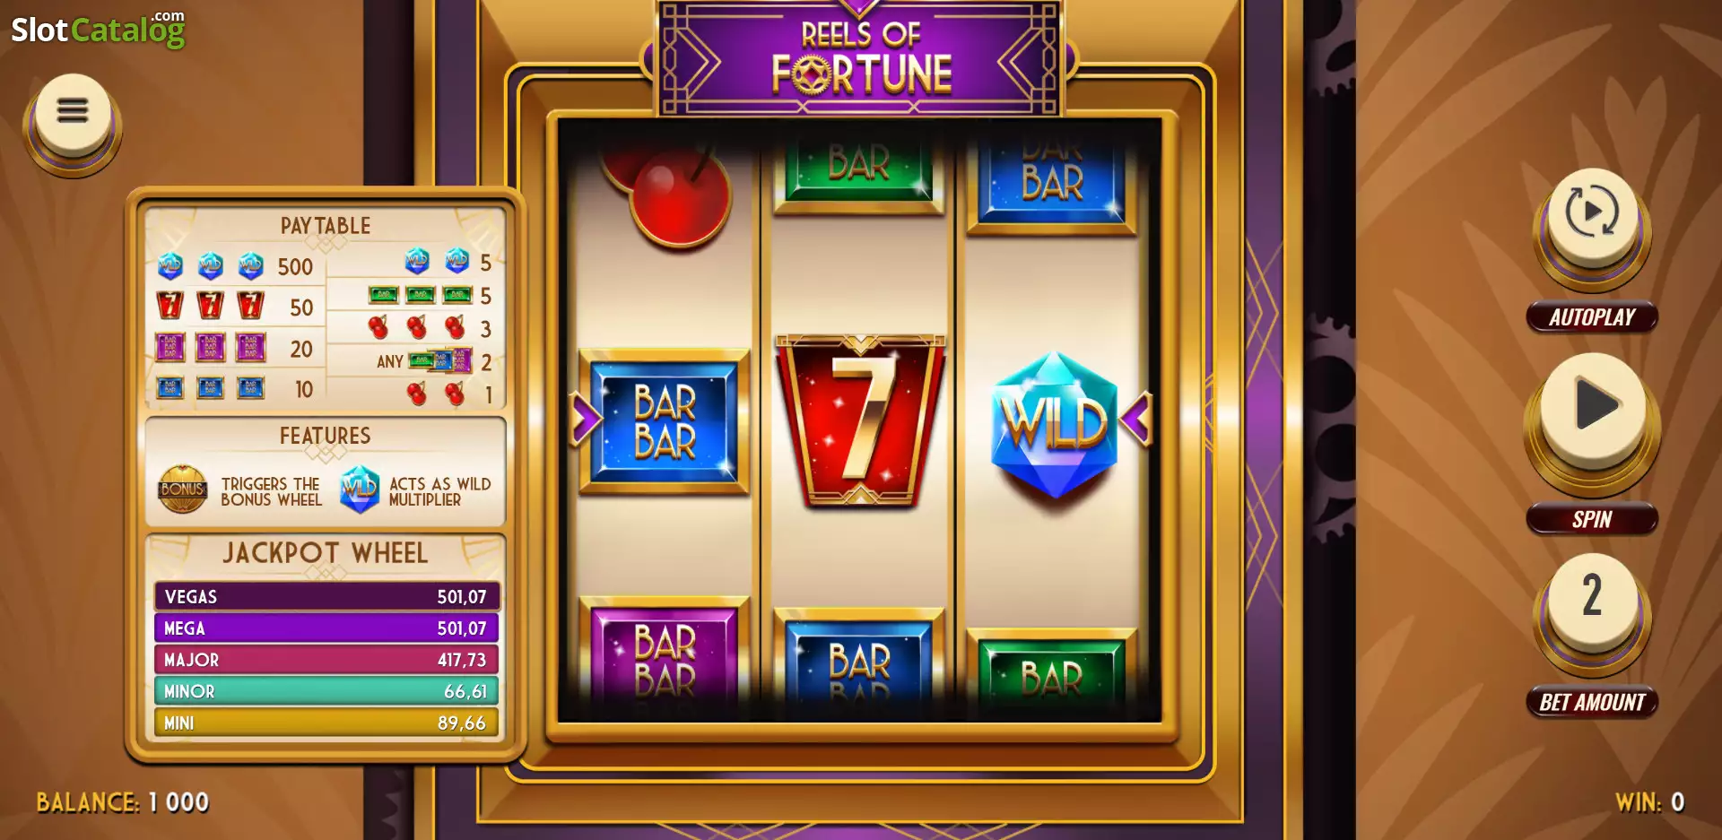This screenshot has height=840, width=1722.
Task: Click the blue BAR BAR symbol on left reel
Action: coord(664,422)
